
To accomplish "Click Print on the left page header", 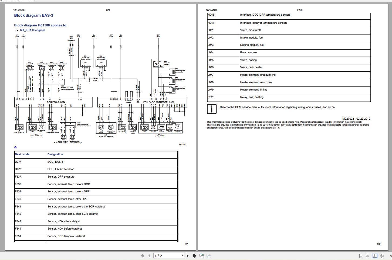I will (107, 10).
